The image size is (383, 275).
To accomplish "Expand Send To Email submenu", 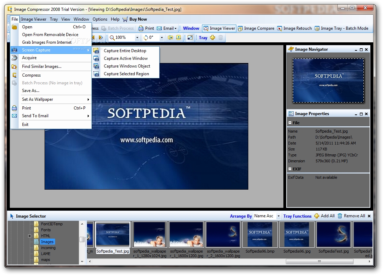I will pyautogui.click(x=51, y=116).
